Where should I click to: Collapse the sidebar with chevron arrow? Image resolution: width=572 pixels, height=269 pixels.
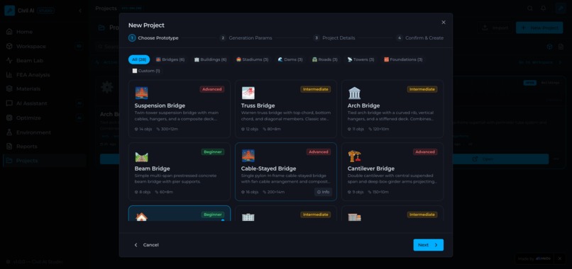(80, 11)
